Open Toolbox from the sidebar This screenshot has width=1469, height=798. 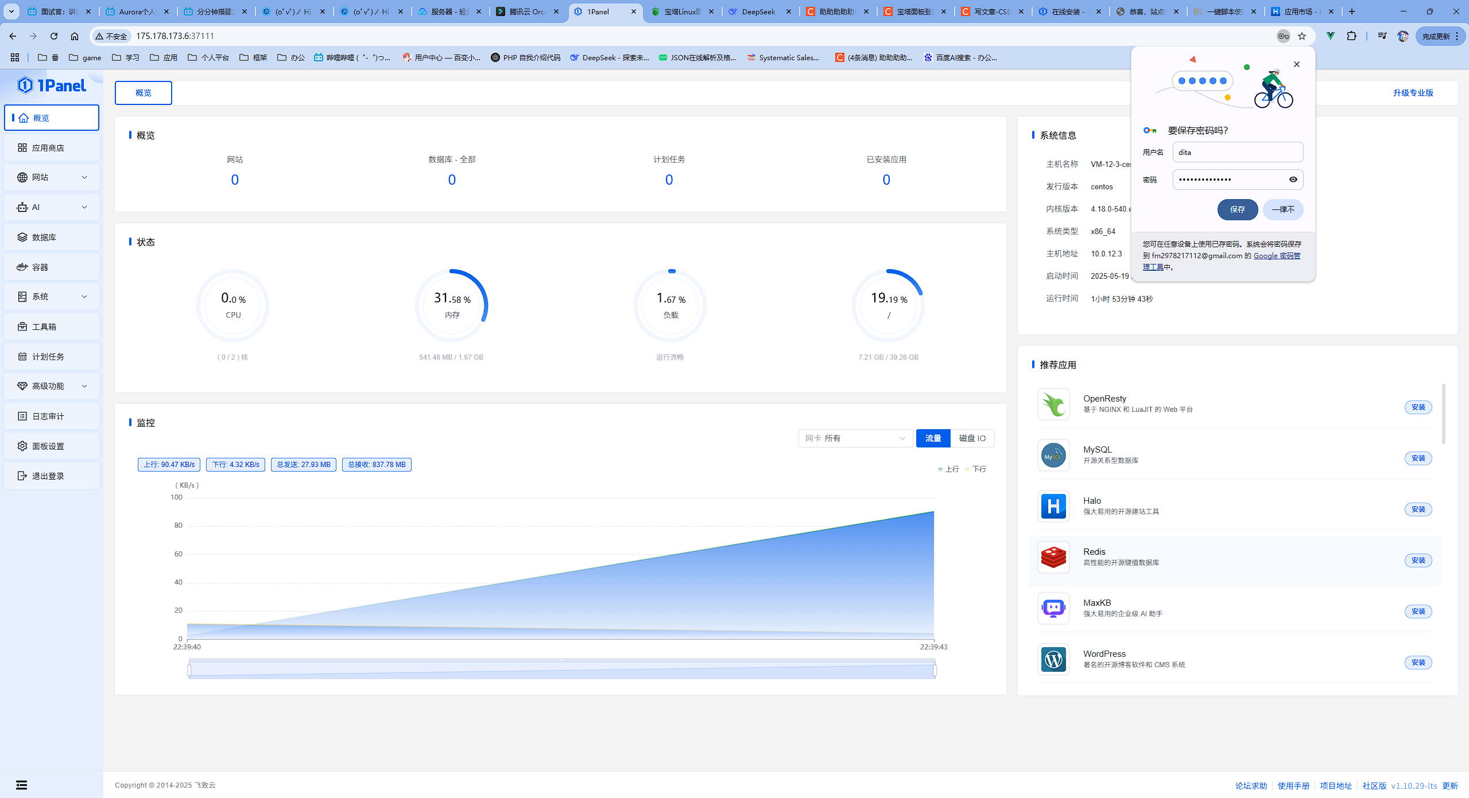[x=44, y=327]
